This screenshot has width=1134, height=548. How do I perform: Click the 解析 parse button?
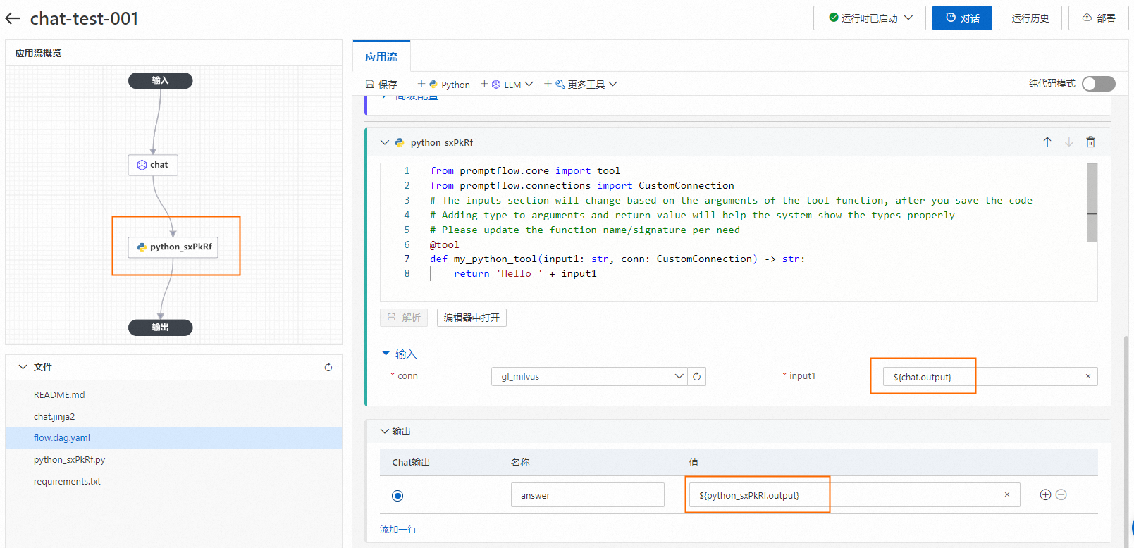click(x=405, y=318)
